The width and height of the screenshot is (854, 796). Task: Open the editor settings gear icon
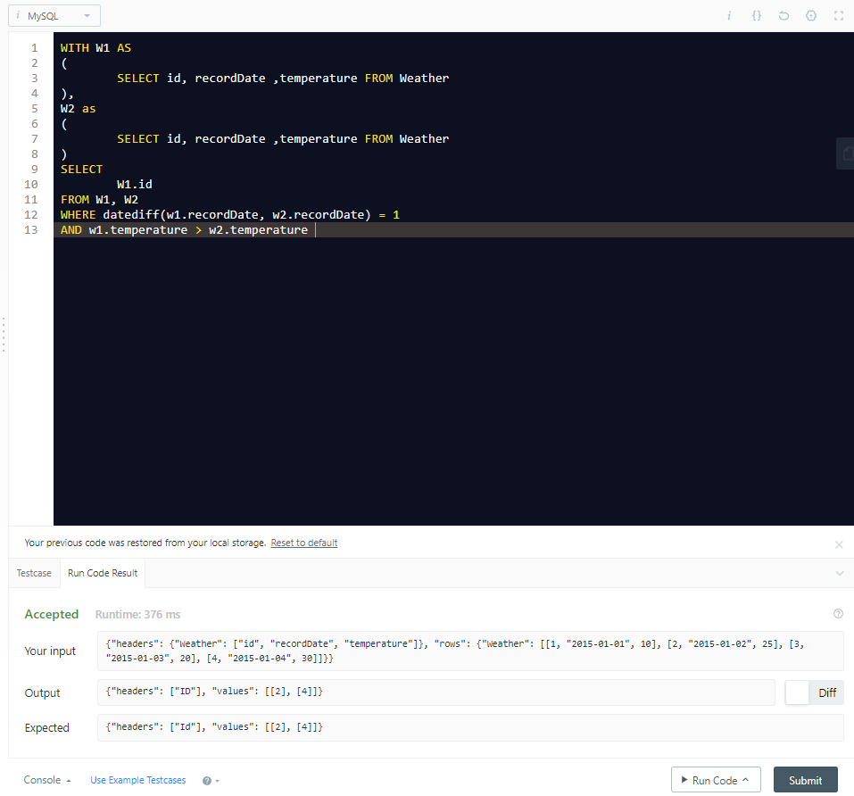[x=811, y=16]
